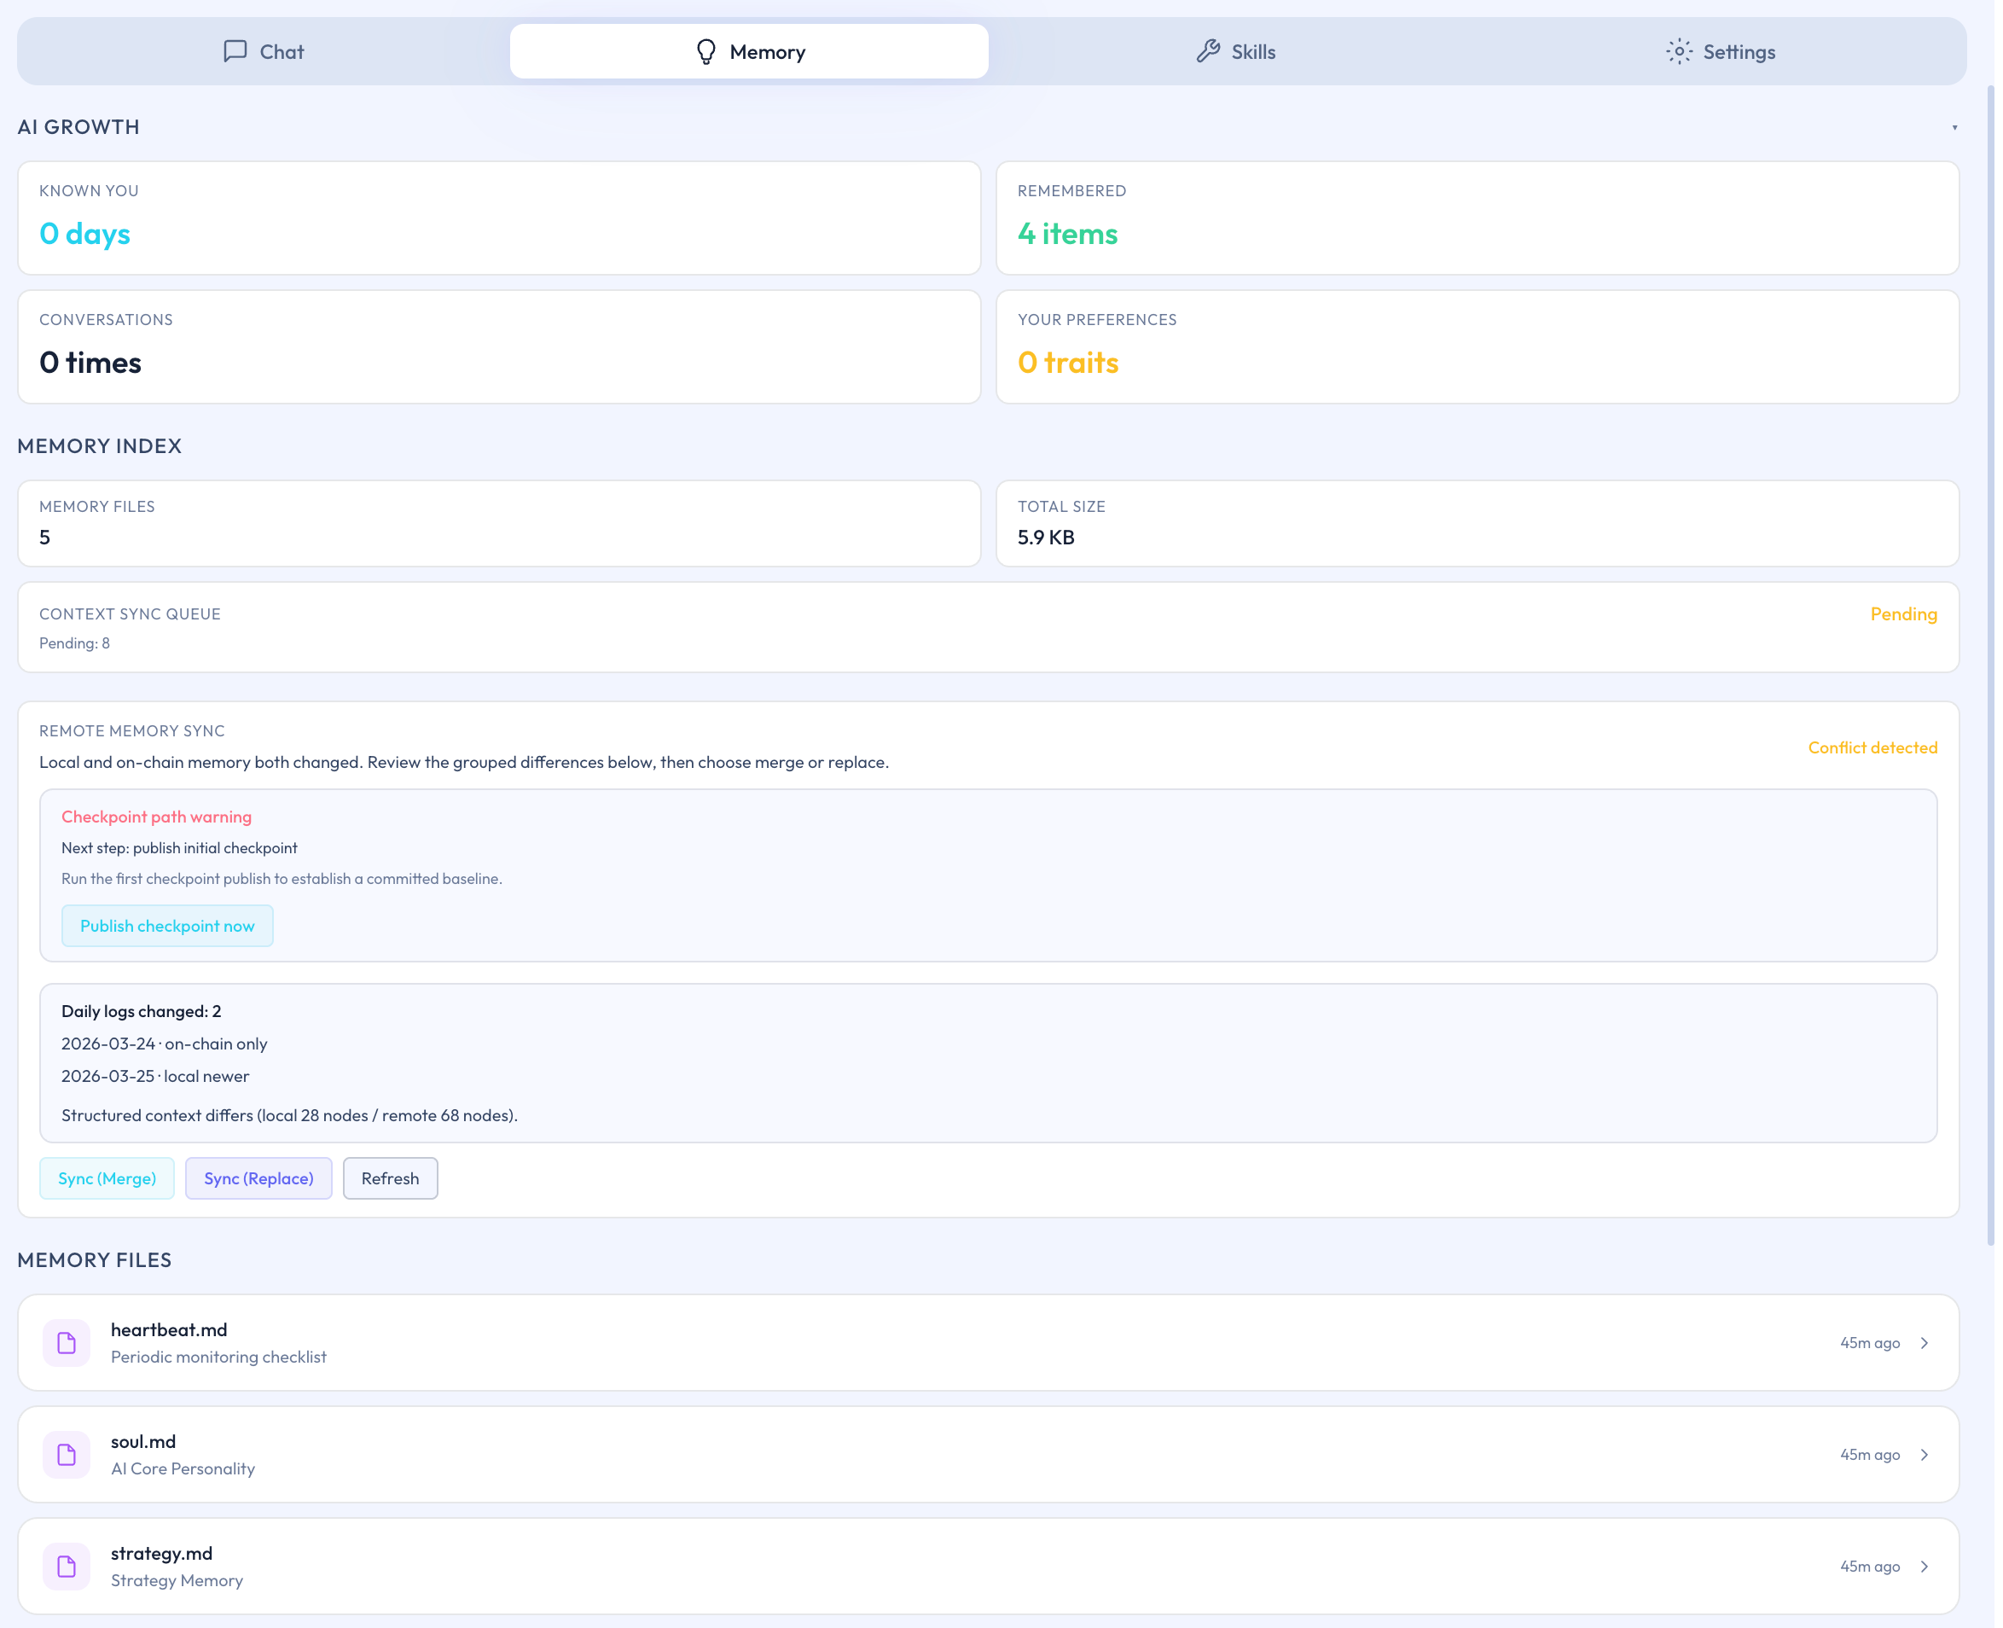Screen dimensions: 2003x1628
Task: Switch to the Chat tab
Action: tap(282, 51)
